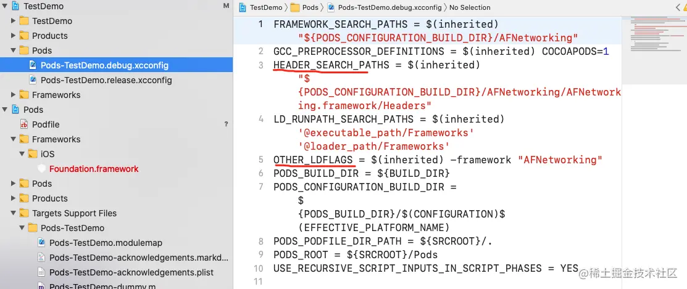Click PODS_ROOT on line 9
This screenshot has height=289, width=687.
pyautogui.click(x=304, y=255)
